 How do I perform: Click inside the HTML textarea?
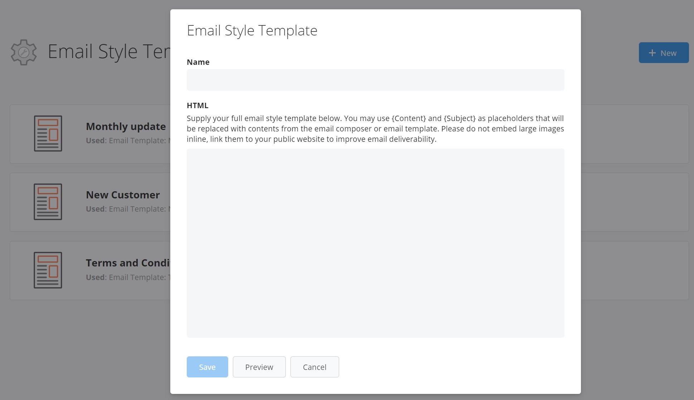375,243
